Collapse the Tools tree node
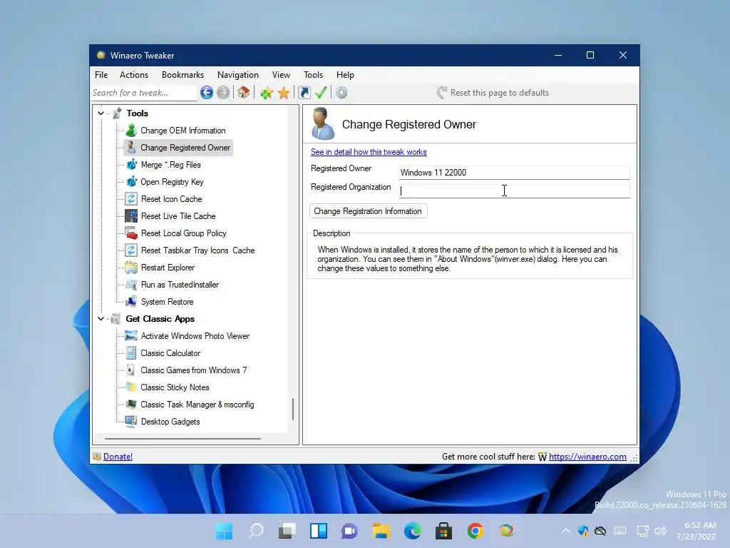 tap(101, 113)
